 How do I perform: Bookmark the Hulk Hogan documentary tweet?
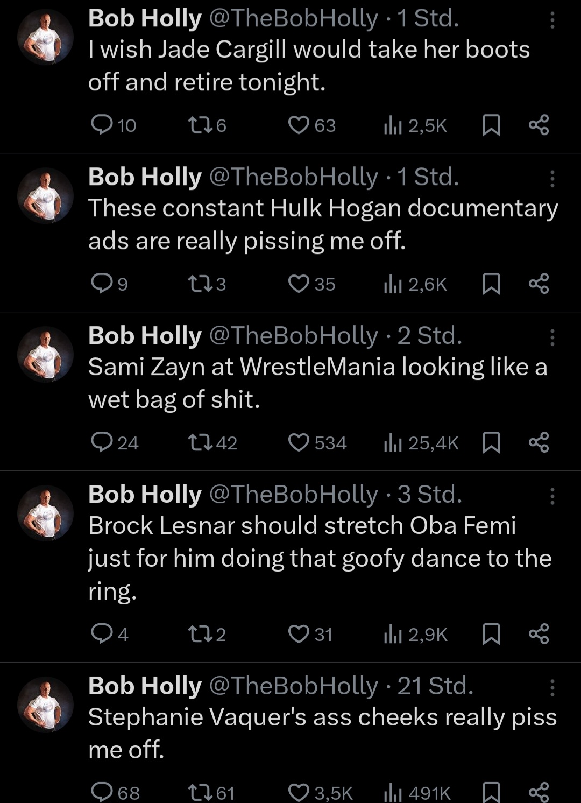coord(491,284)
